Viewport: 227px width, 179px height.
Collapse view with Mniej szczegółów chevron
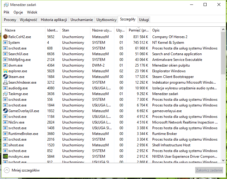click(7, 170)
